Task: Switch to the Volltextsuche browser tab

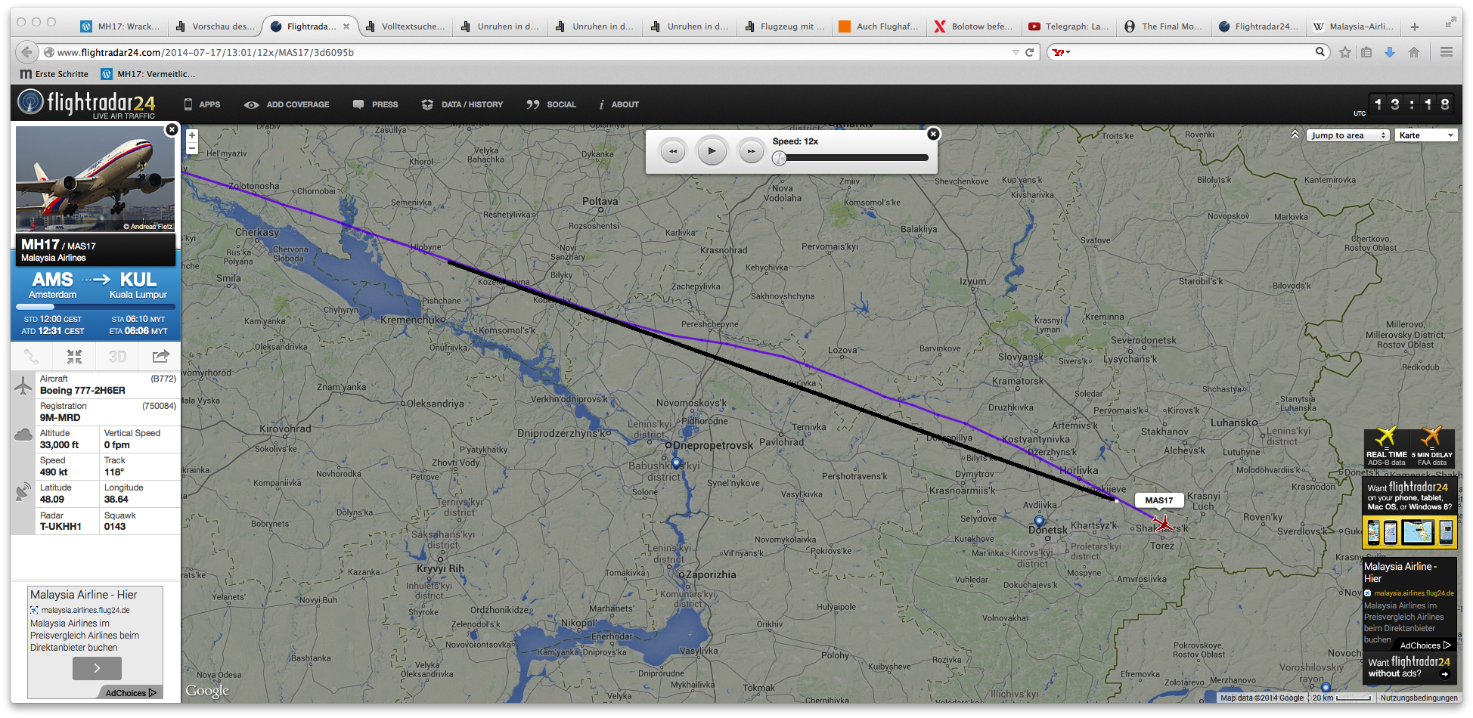Action: pyautogui.click(x=405, y=26)
